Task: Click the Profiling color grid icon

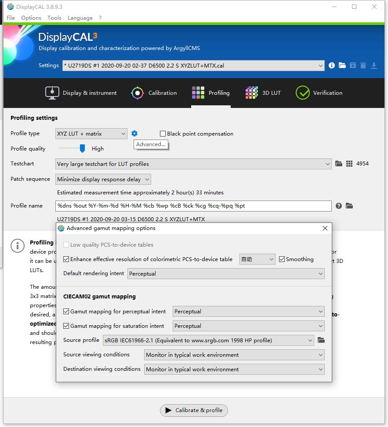Action: [x=198, y=93]
